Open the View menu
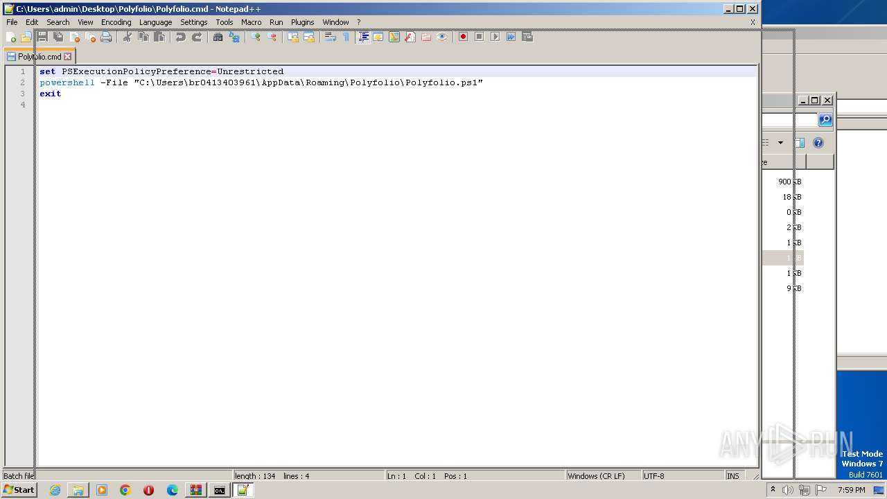This screenshot has height=499, width=887. click(x=85, y=22)
